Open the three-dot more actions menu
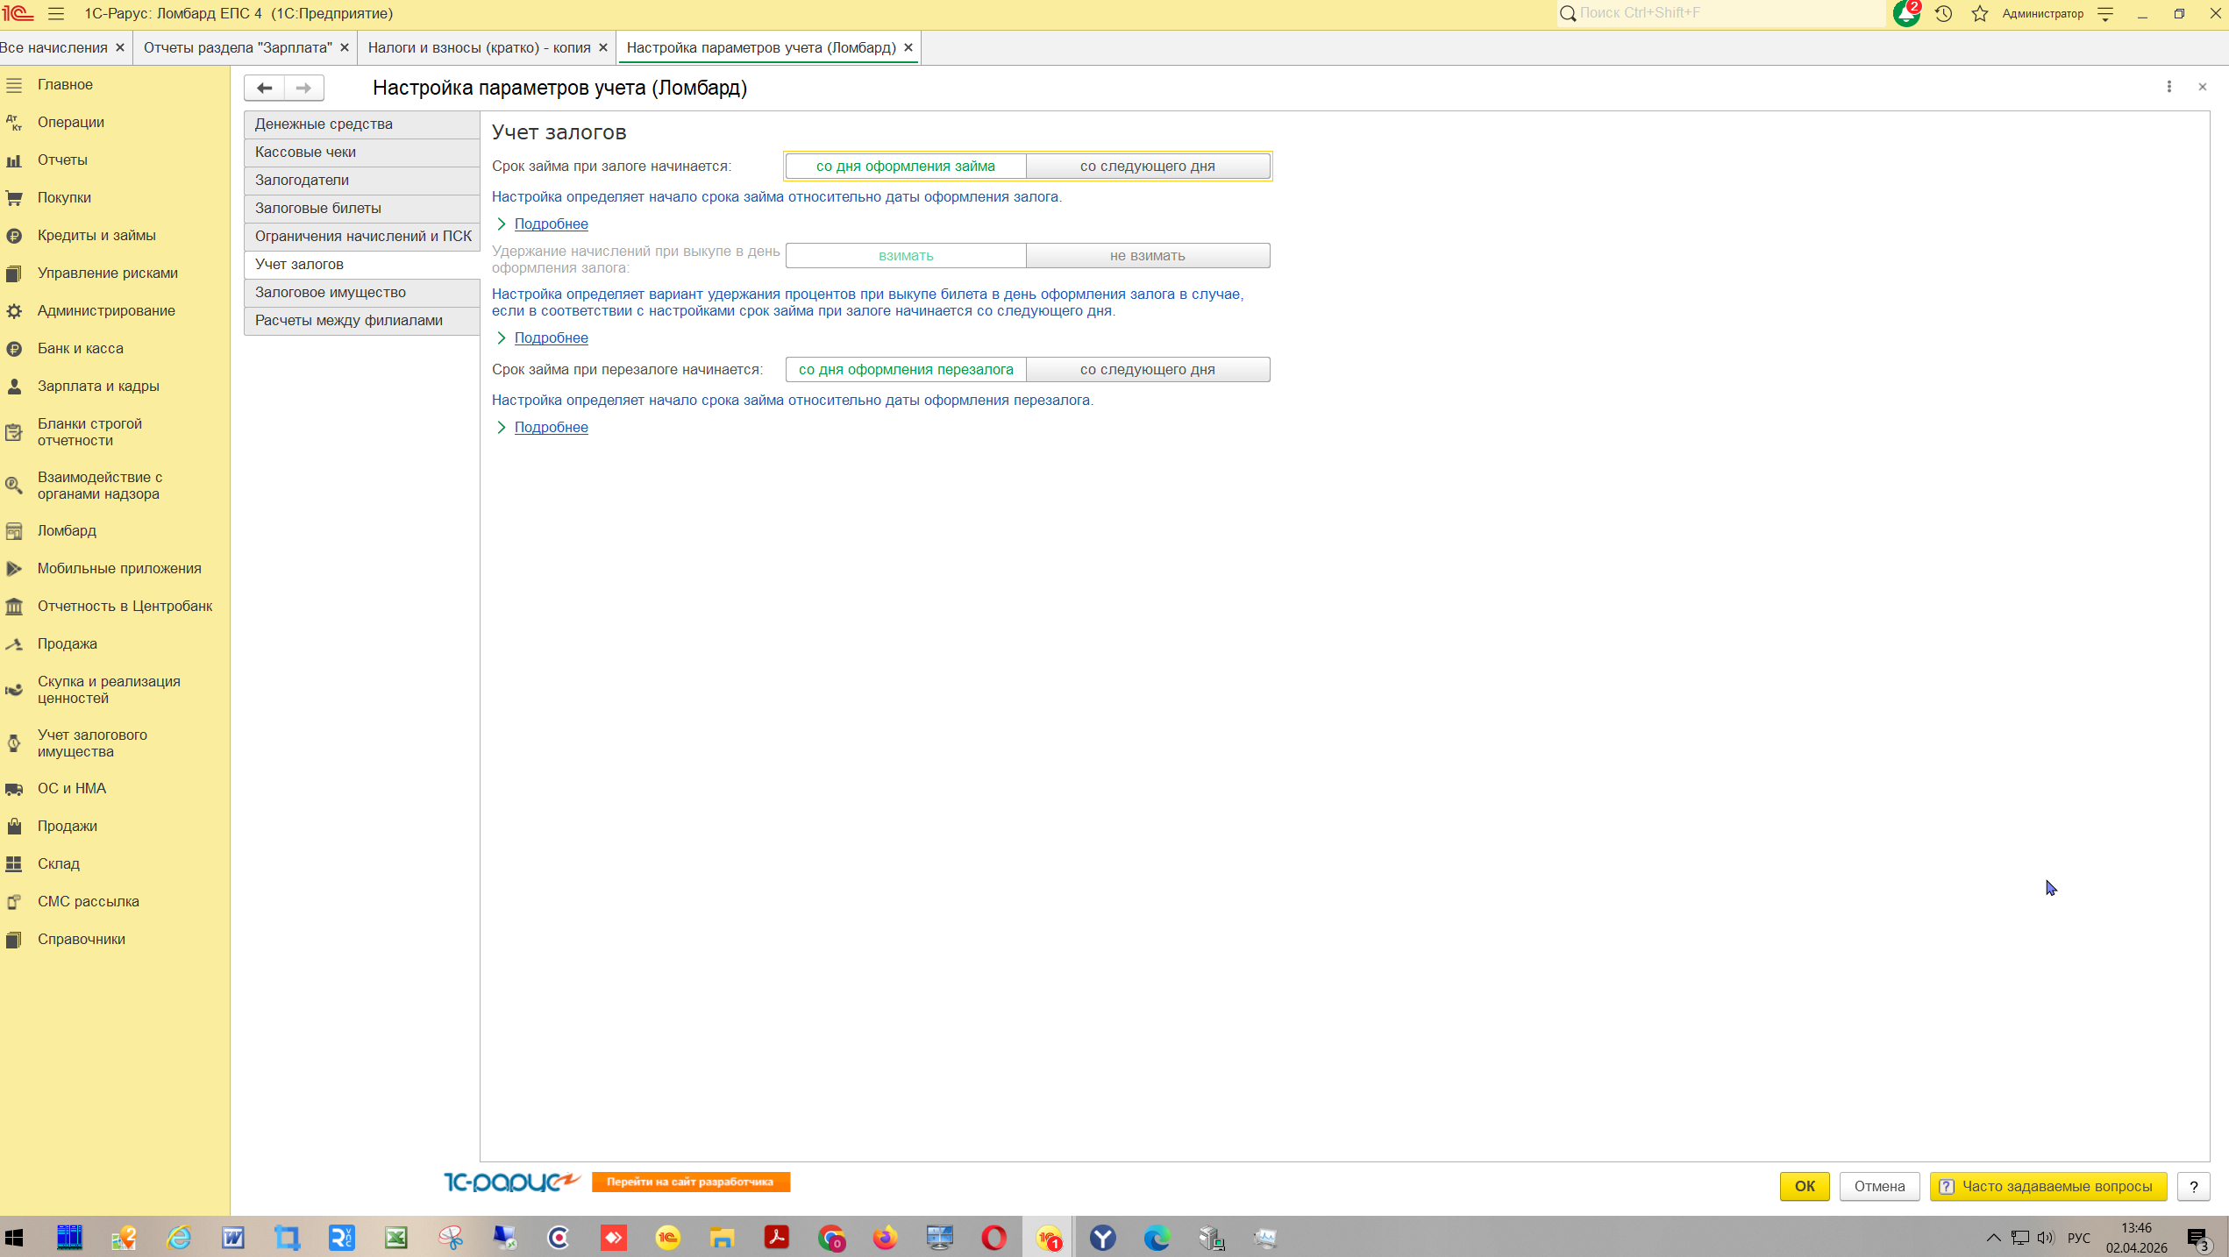 2168,87
